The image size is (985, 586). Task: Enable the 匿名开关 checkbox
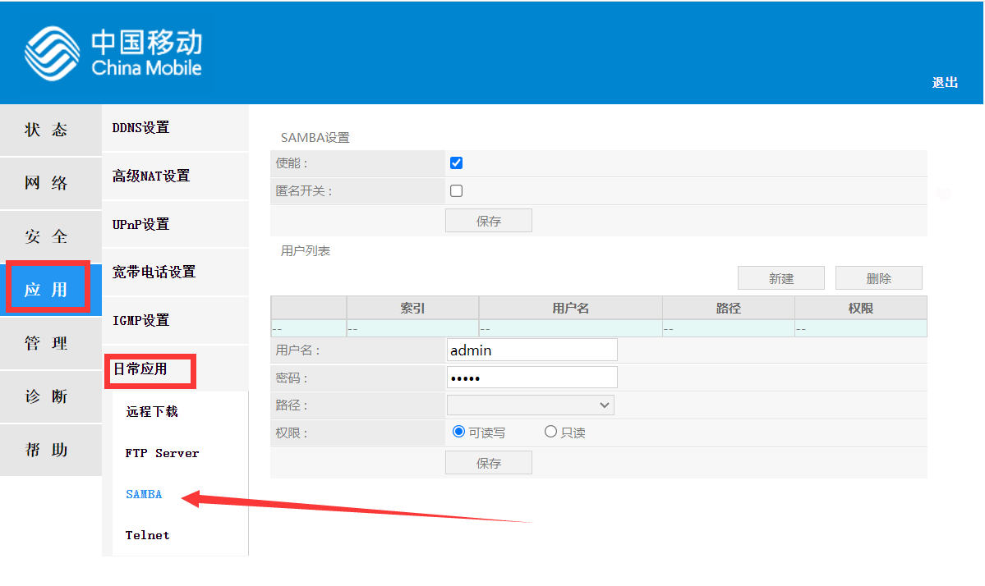457,190
